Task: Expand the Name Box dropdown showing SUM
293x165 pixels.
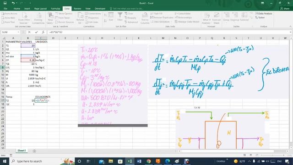Action: point(18,32)
